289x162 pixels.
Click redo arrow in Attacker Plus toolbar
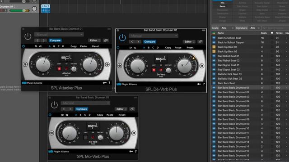click(40, 46)
